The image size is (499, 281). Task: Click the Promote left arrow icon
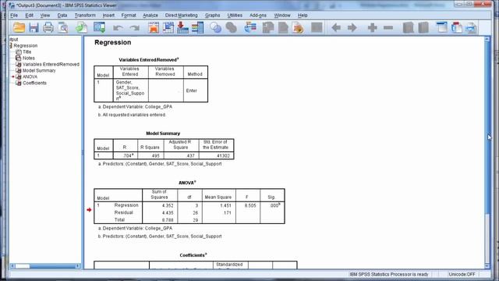pyautogui.click(x=336, y=28)
